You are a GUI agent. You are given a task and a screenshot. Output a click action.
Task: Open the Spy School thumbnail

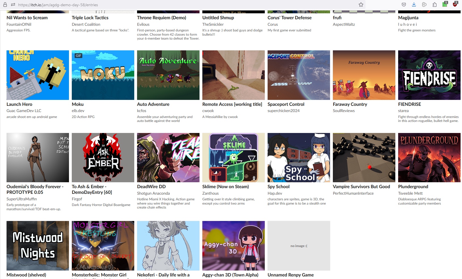click(299, 158)
